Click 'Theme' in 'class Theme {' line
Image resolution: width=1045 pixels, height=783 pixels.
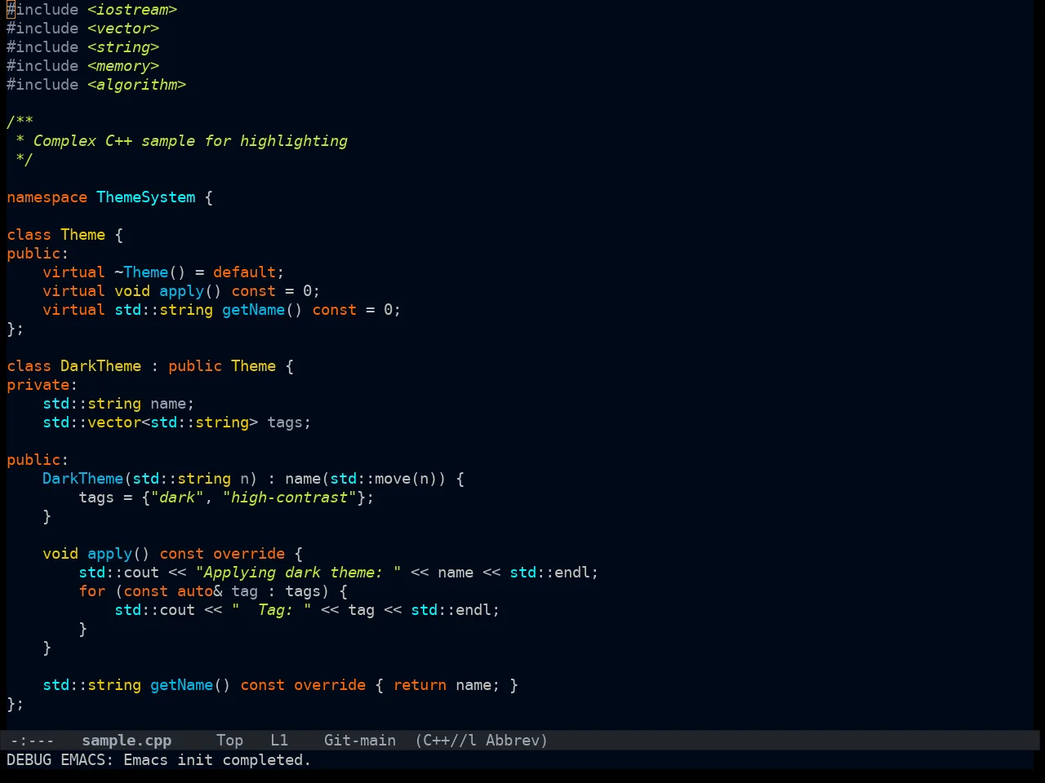(x=82, y=235)
